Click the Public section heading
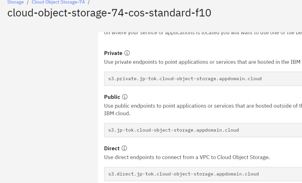The width and height of the screenshot is (302, 183). [x=112, y=97]
